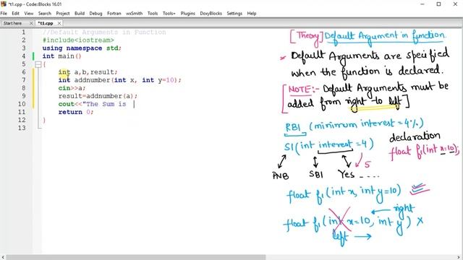
Task: Click on 'int a,b,result;' line
Action: point(88,72)
